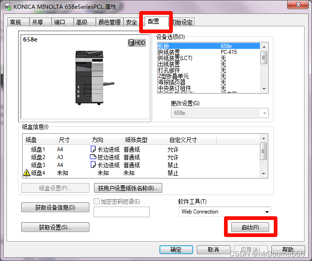Click the 获取设置(S)... button

[55, 227]
